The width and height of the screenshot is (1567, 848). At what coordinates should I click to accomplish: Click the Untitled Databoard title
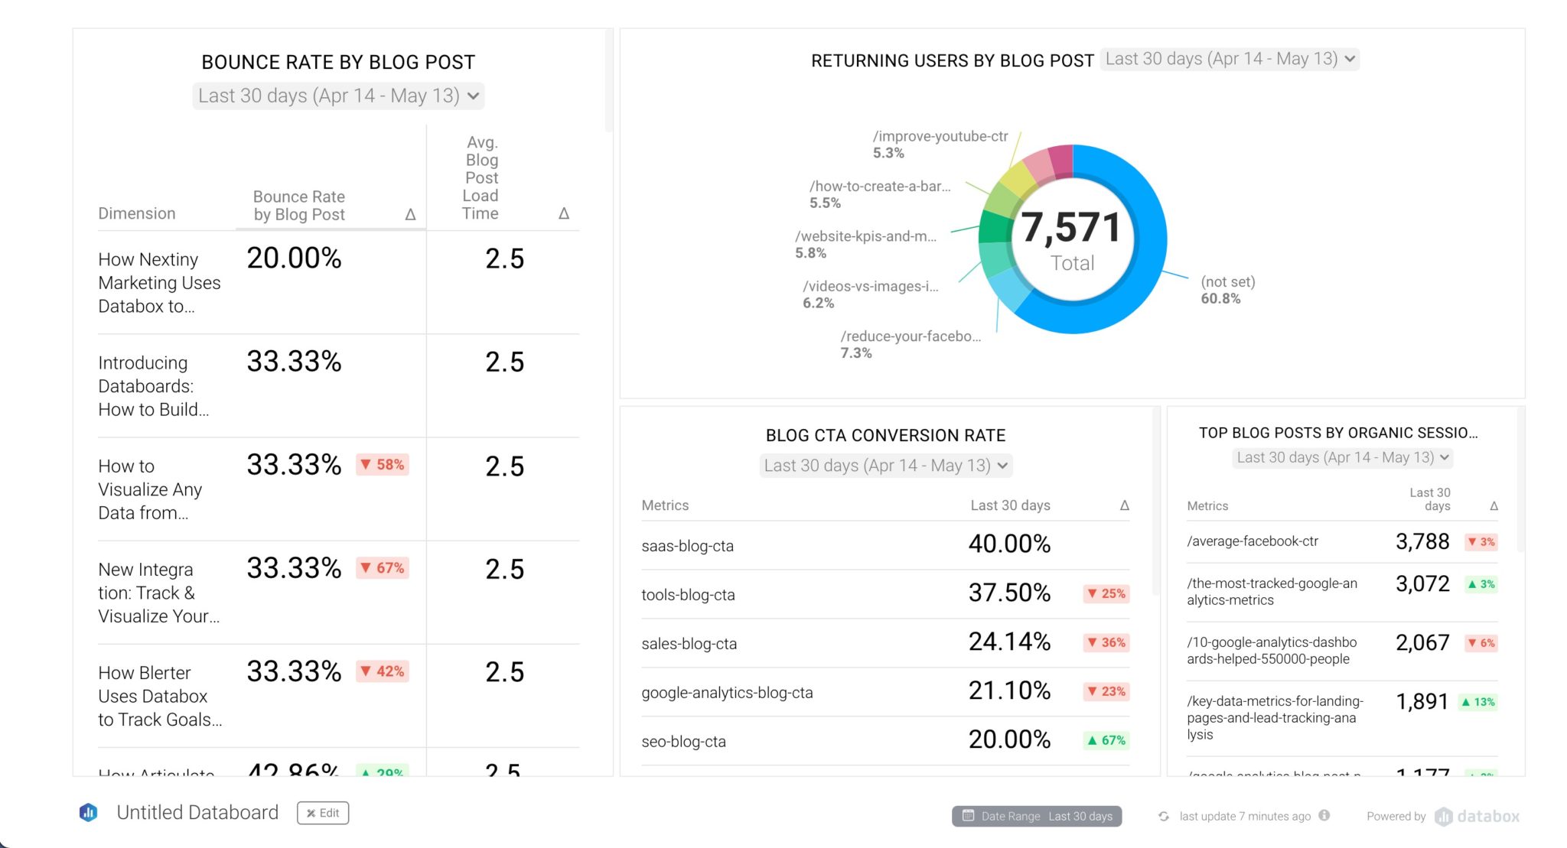click(x=197, y=812)
